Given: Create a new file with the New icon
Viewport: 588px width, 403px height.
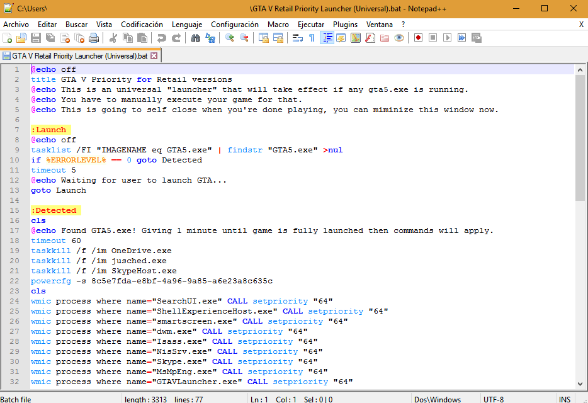Looking at the screenshot, I should pyautogui.click(x=7, y=38).
